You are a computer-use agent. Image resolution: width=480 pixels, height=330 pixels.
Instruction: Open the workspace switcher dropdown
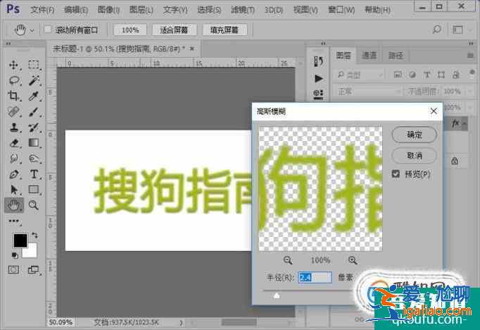click(x=471, y=30)
